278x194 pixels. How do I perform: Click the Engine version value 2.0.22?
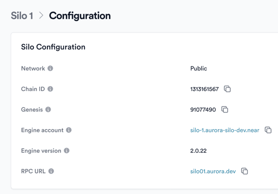click(200, 151)
